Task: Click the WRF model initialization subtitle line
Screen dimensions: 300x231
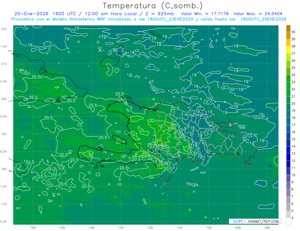Action: click(149, 19)
